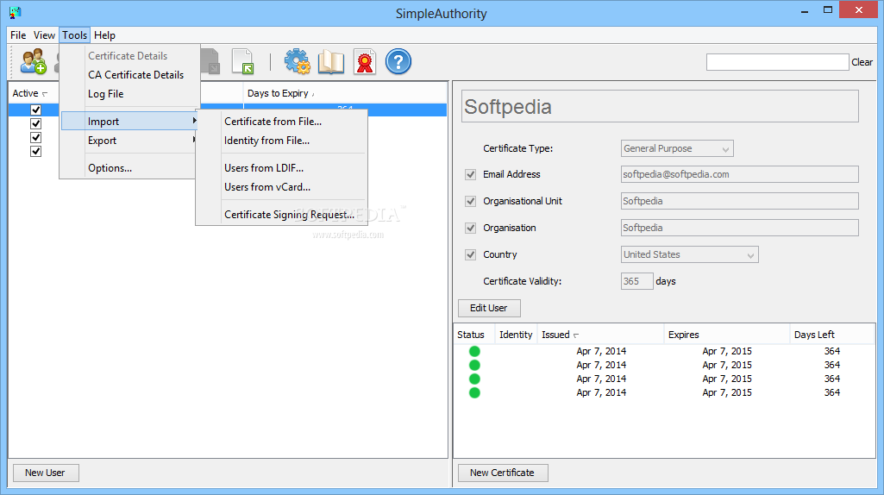Click the New Certificate button
The image size is (884, 495).
[502, 473]
